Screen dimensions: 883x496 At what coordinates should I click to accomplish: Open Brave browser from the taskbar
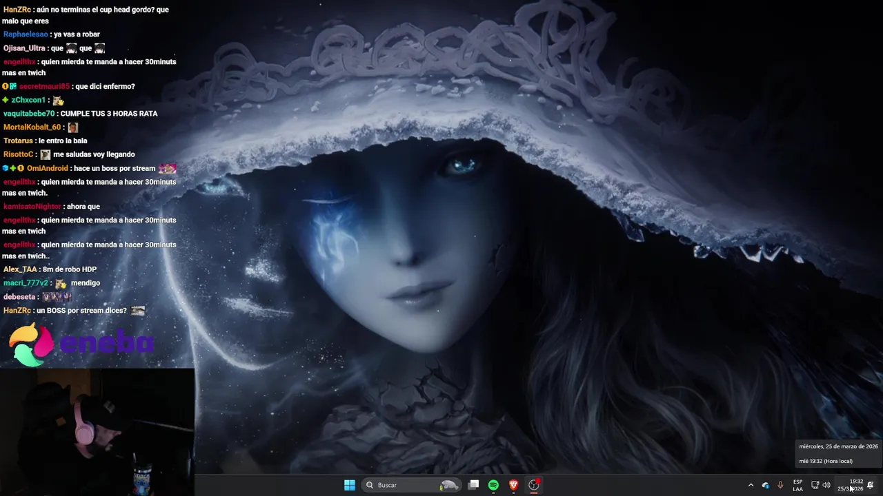(x=513, y=485)
